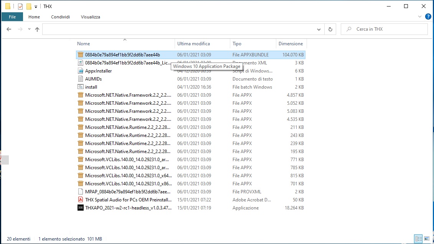Switch to the Home tab
This screenshot has width=434, height=244.
click(x=34, y=17)
